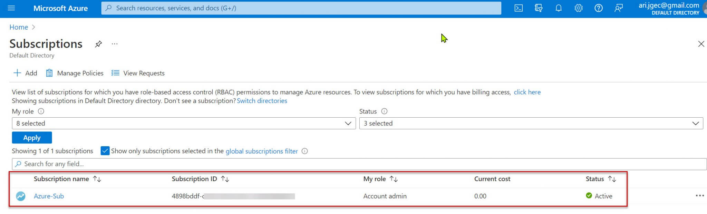
Task: Click Add in the command bar
Action: (25, 73)
